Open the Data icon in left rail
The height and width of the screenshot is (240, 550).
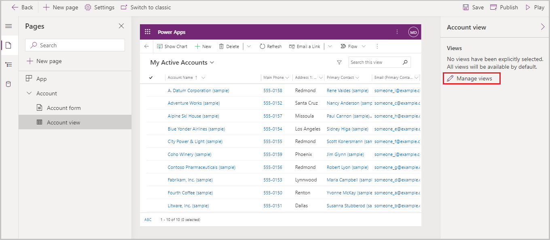click(x=9, y=82)
